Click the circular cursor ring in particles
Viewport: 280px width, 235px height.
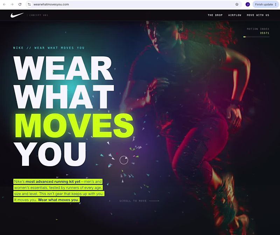[x=124, y=160]
